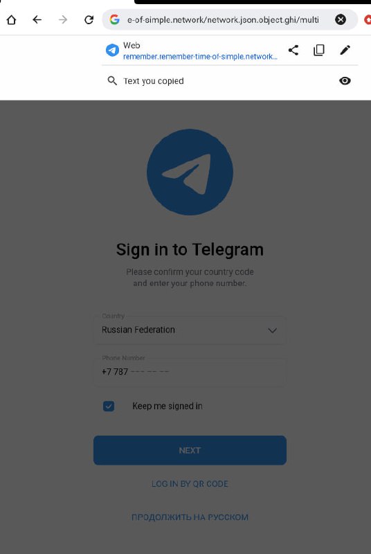Tap the browser home icon

click(11, 20)
